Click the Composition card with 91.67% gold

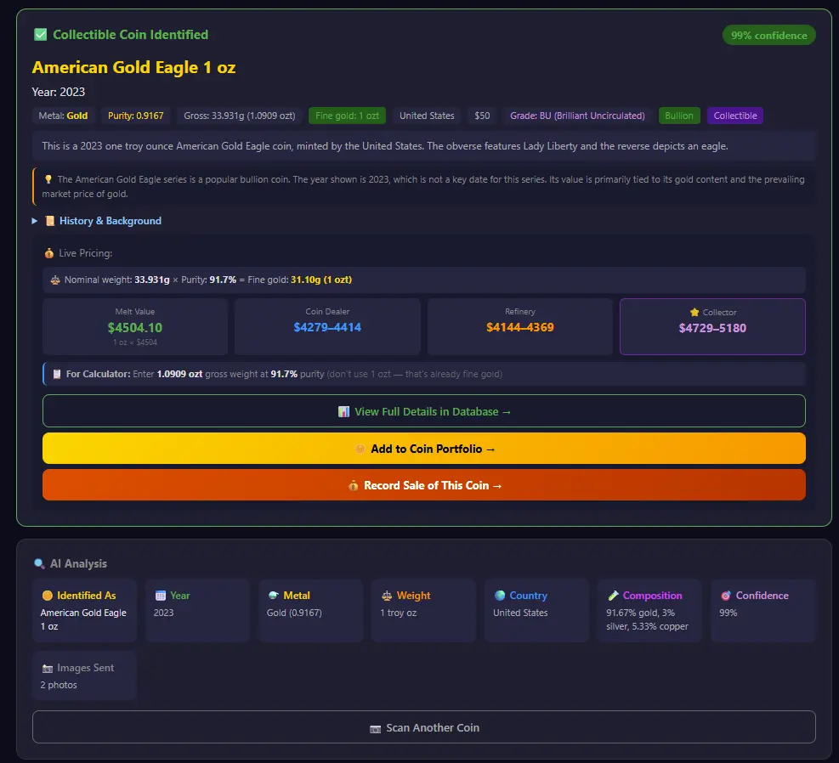tap(649, 610)
